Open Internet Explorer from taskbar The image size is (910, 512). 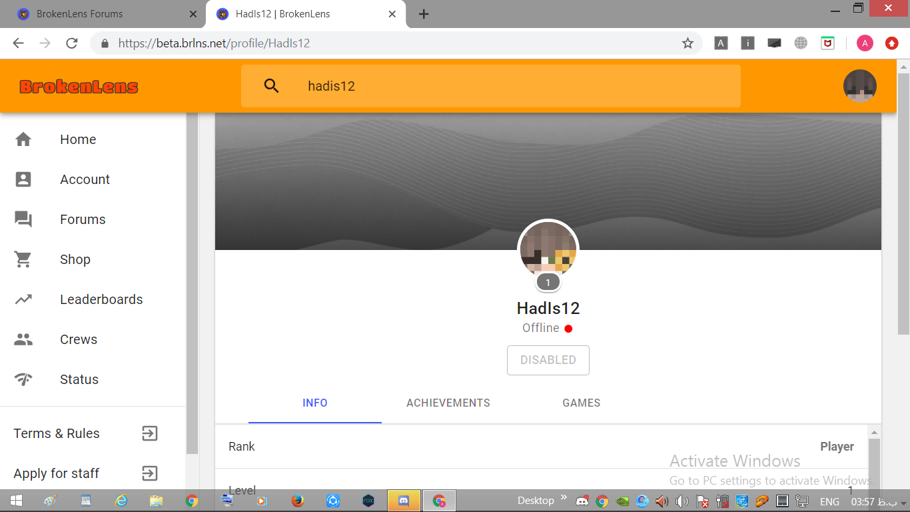121,501
